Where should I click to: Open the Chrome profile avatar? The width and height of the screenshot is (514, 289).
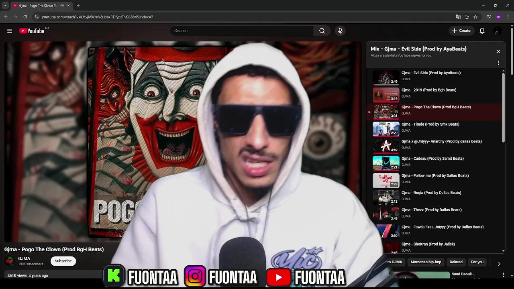pos(498,17)
